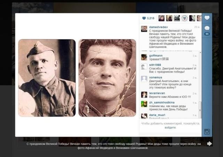Click the left soldier photo with cap
The width and height of the screenshot is (223, 157).
tap(47, 78)
